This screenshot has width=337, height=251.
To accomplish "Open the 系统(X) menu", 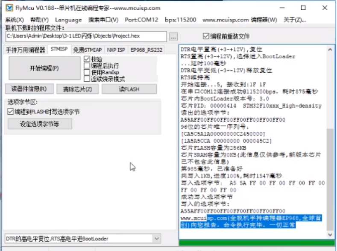I will click(15, 20).
